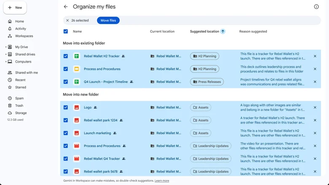Image resolution: width=329 pixels, height=185 pixels.
Task: Dismiss suggestion for Rebel Wallet Q4 Tracker
Action: (315, 159)
